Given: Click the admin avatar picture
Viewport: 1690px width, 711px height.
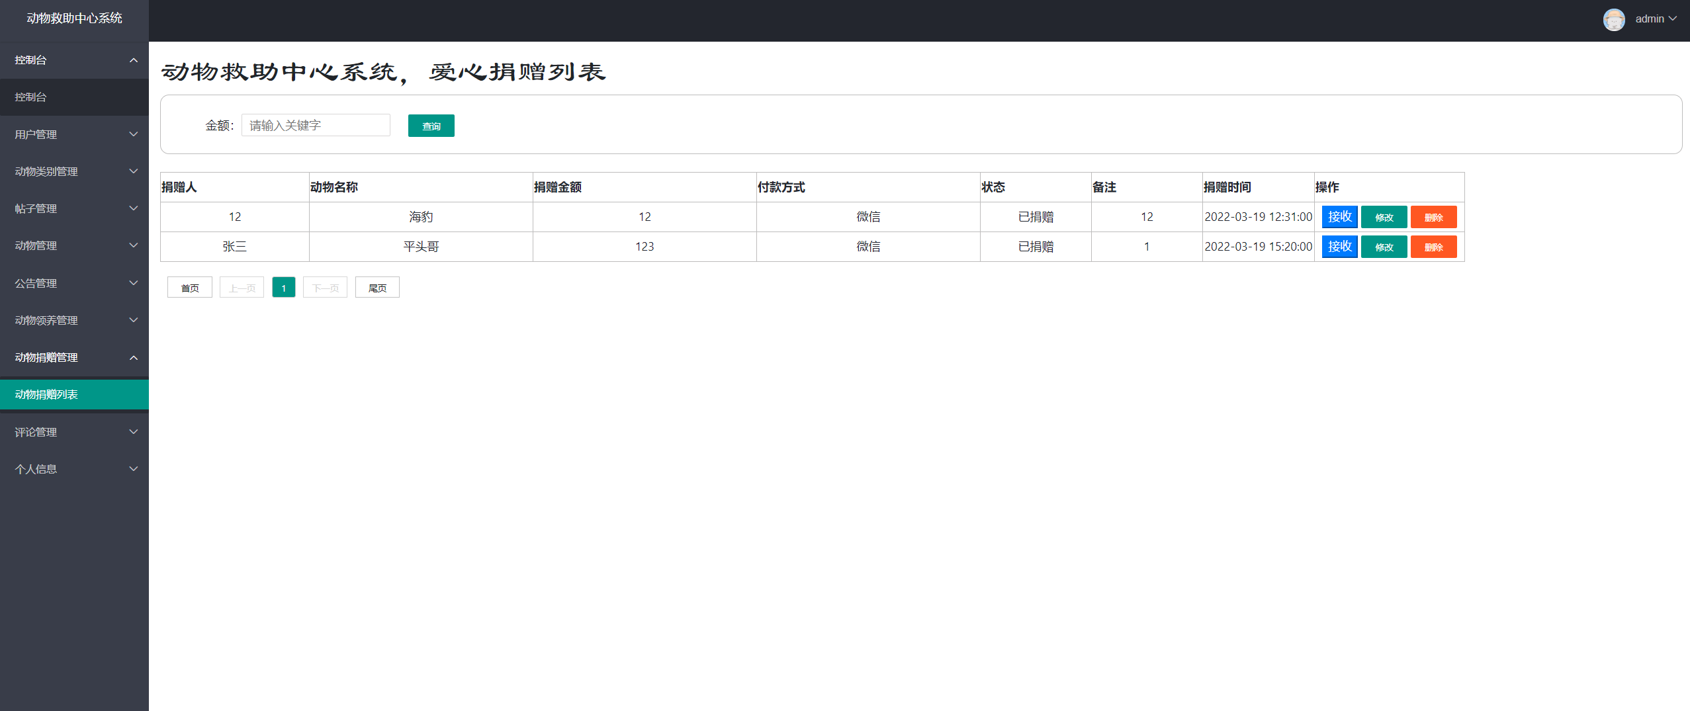Looking at the screenshot, I should [x=1614, y=19].
